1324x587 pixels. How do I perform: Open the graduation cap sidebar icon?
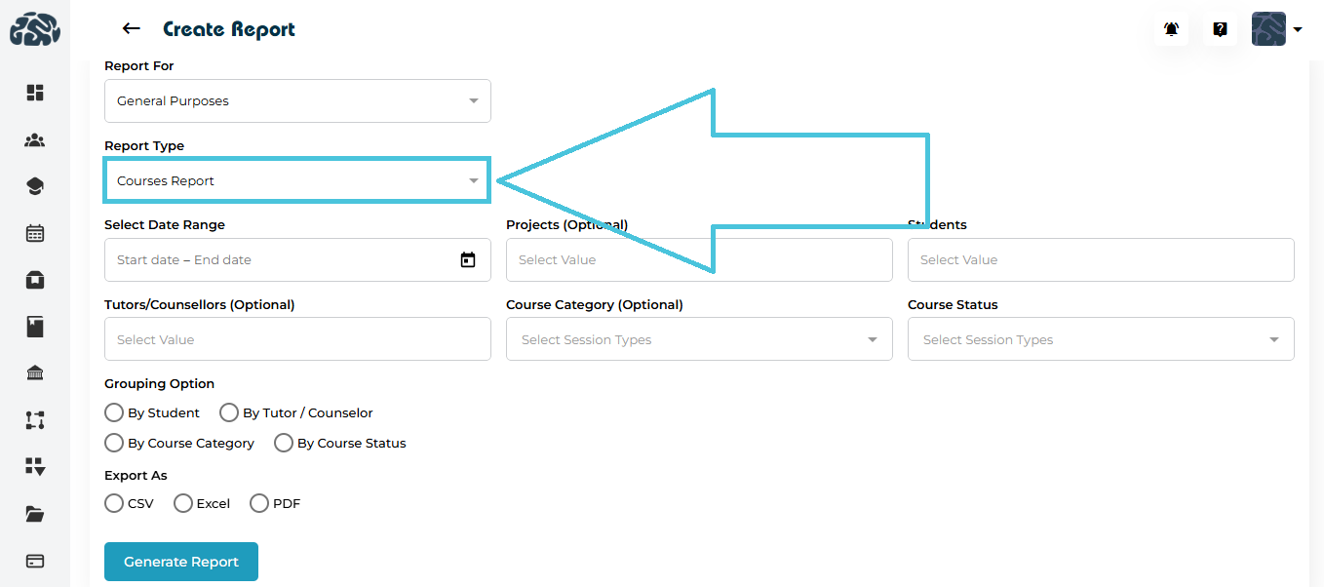pyautogui.click(x=35, y=187)
